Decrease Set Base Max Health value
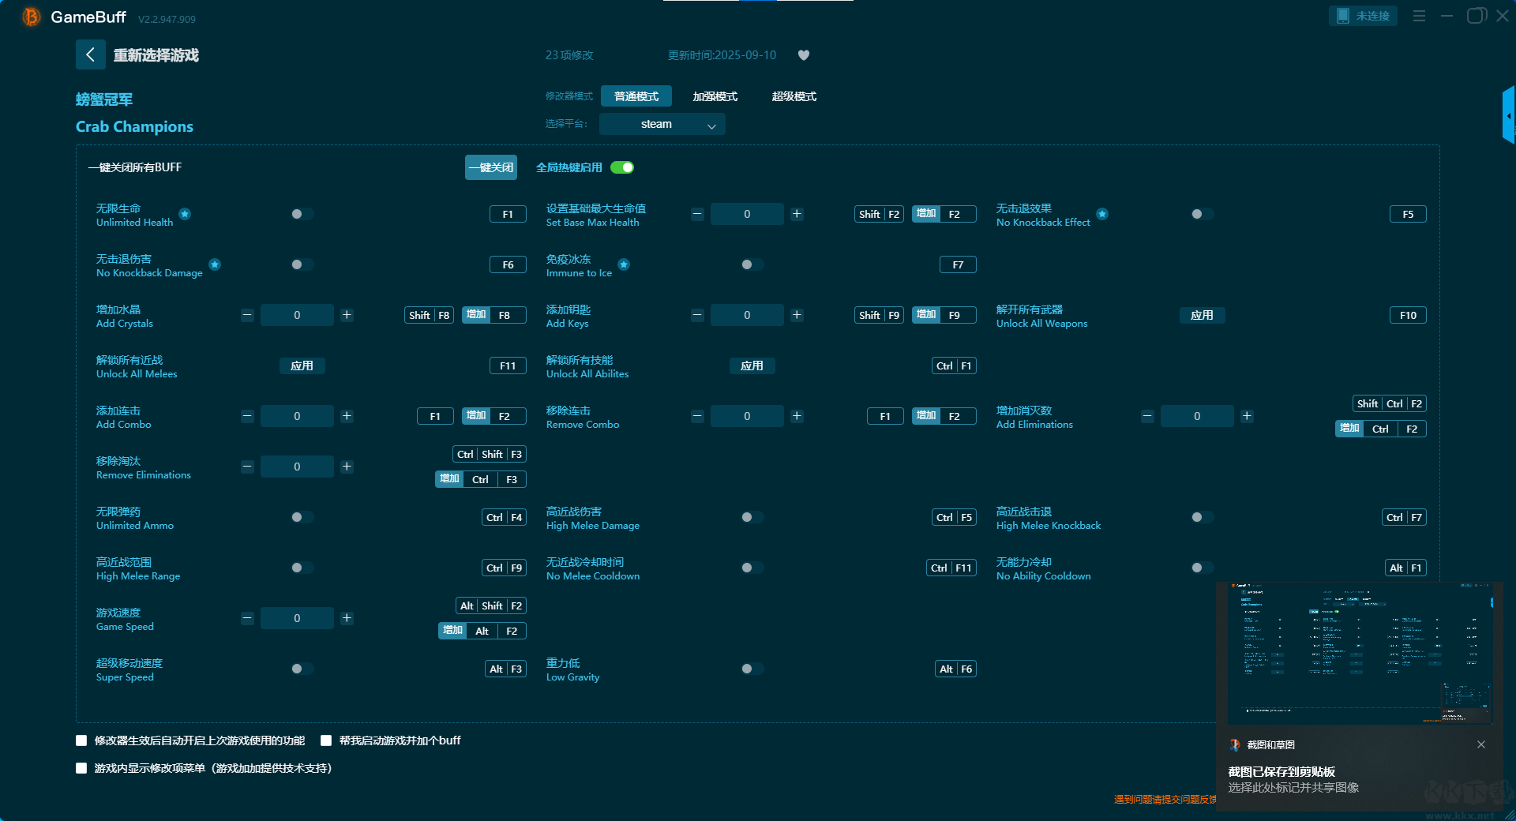Image resolution: width=1516 pixels, height=821 pixels. 697,214
